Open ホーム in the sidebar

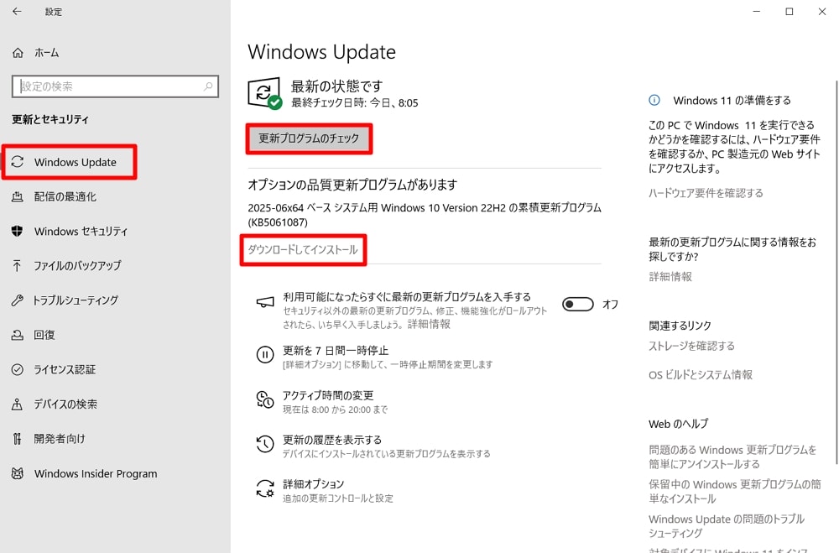pos(46,53)
